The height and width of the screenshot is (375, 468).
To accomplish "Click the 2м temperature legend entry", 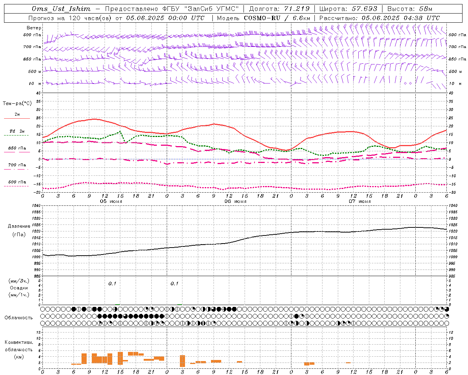I will [x=17, y=115].
